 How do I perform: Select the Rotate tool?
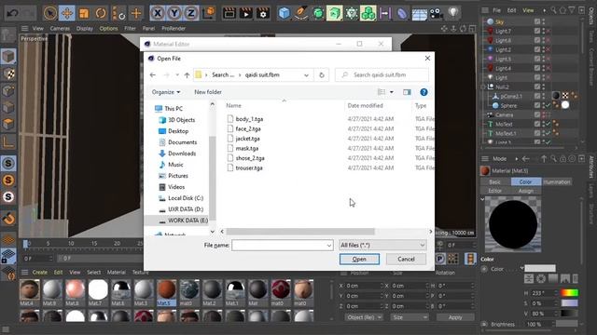click(101, 13)
